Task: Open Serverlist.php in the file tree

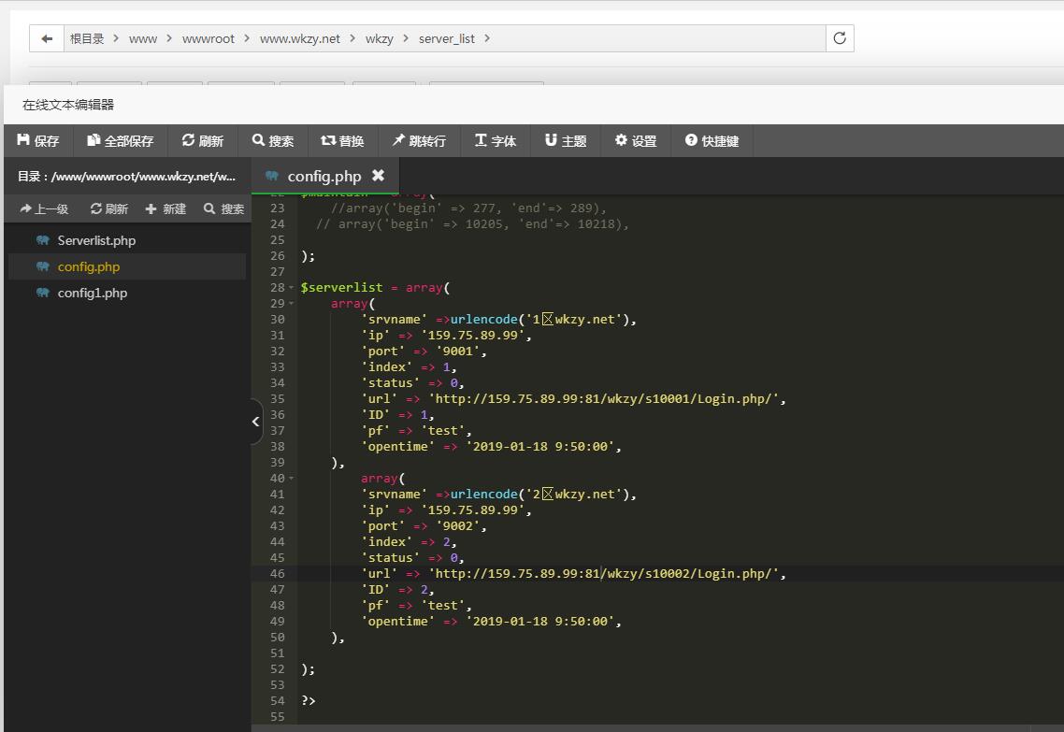Action: point(96,240)
